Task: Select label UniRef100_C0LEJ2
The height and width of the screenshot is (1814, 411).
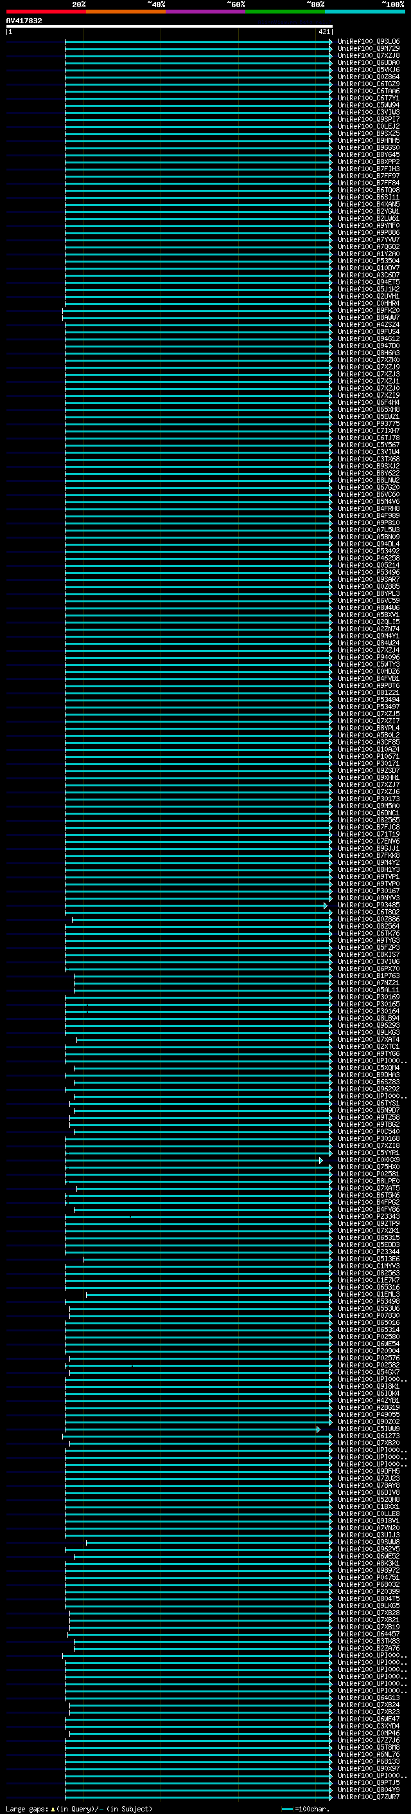Action: click(x=368, y=126)
